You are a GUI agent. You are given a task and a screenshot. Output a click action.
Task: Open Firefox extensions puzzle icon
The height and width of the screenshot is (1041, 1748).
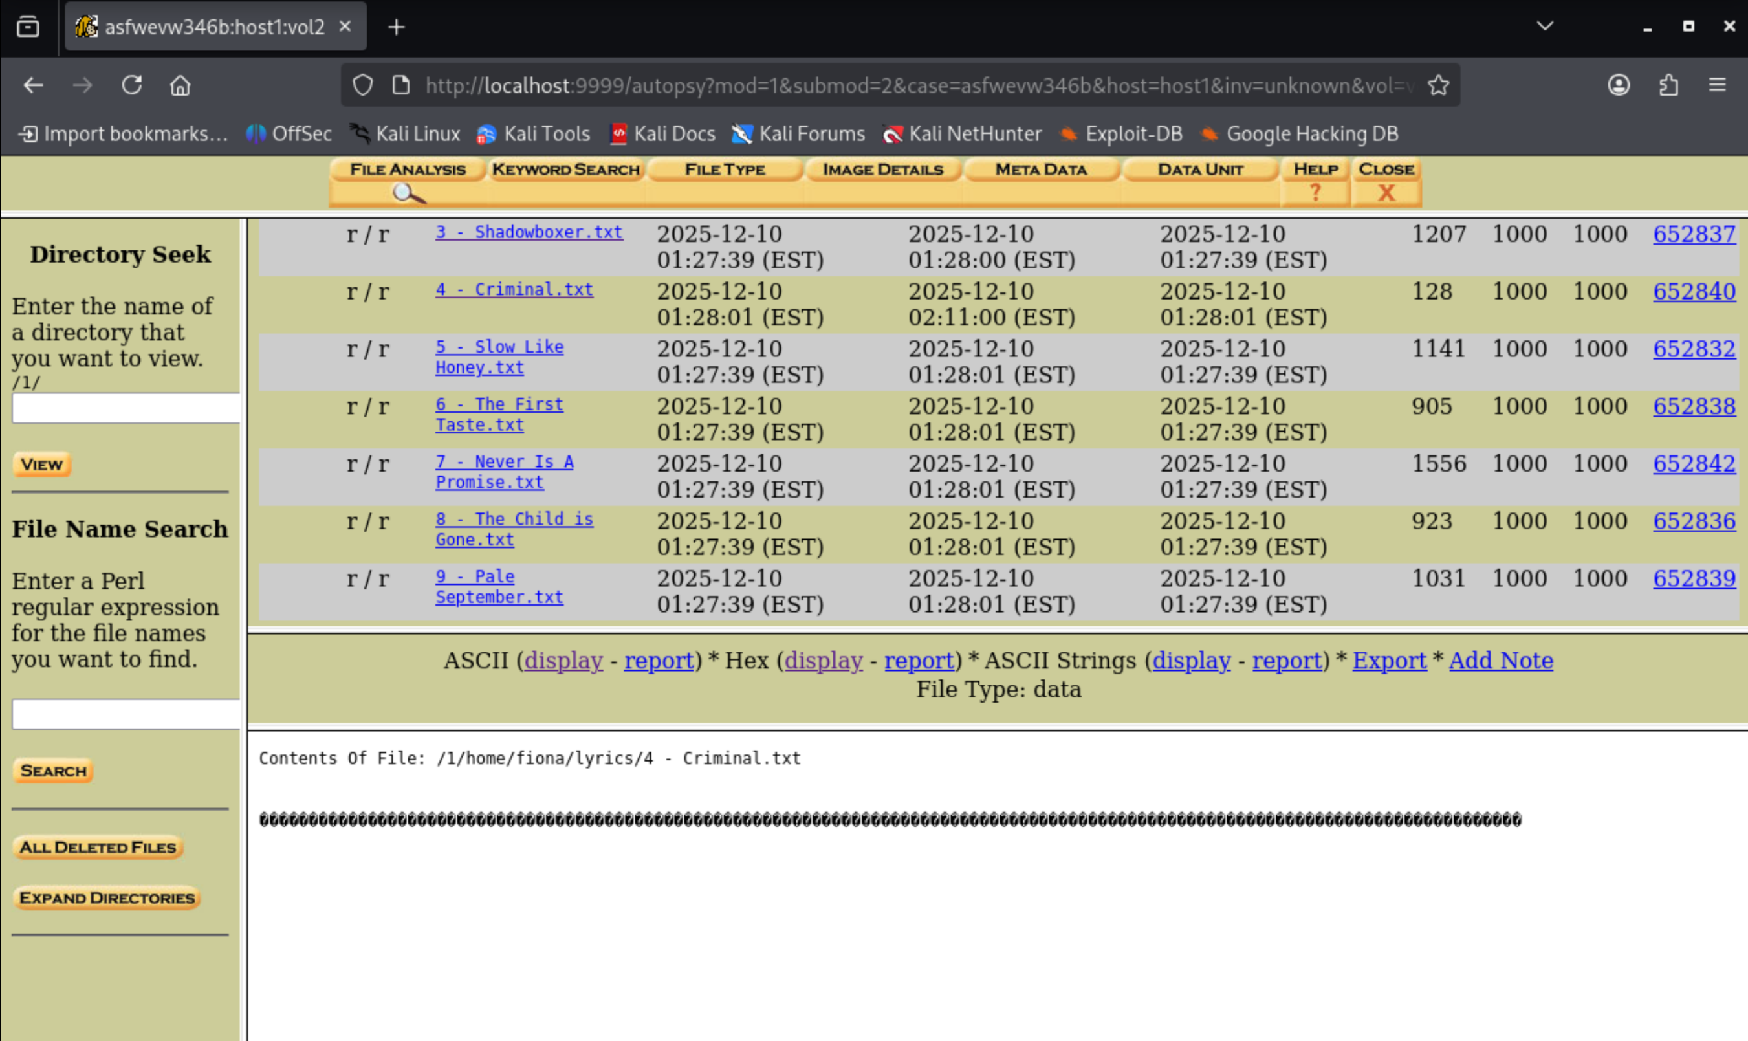pos(1668,85)
